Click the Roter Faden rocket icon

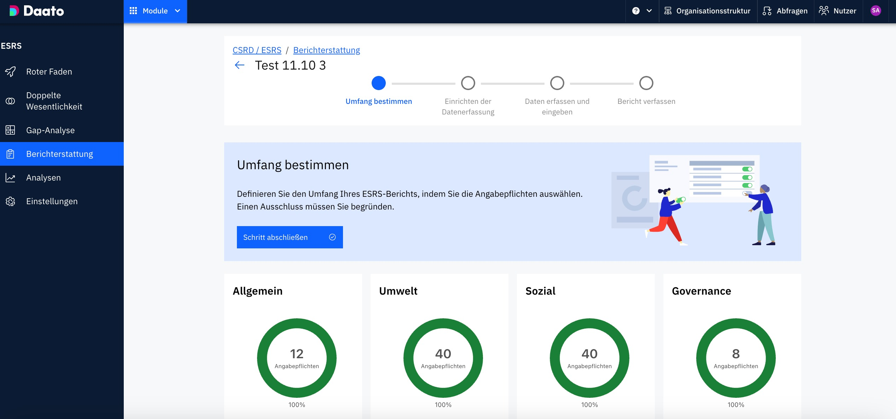click(x=10, y=72)
